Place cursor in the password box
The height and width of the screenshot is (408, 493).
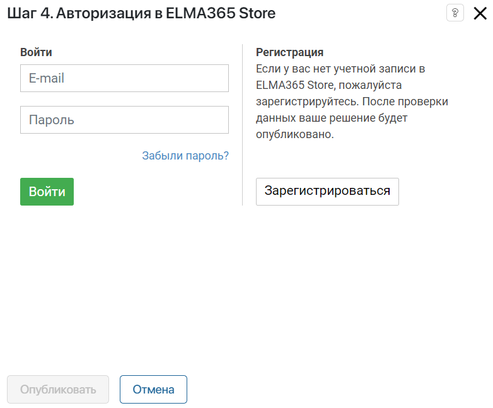124,120
